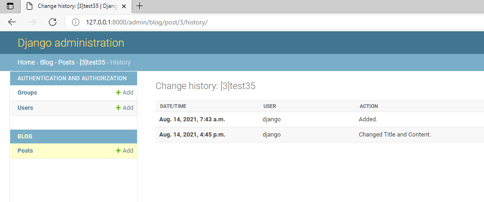Select the Aug. 14, 2021, 4:45 p.m. entry
484x202 pixels.
tap(192, 135)
